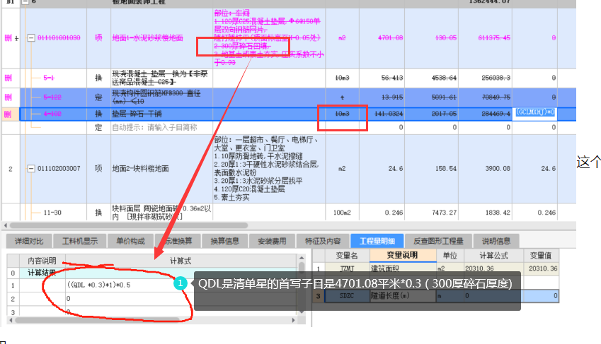This screenshot has width=601, height=344.
Task: Click the 100m2 unit cell
Action: tap(343, 213)
